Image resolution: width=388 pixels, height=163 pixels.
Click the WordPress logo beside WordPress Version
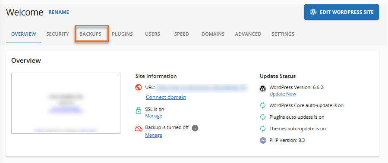(263, 89)
